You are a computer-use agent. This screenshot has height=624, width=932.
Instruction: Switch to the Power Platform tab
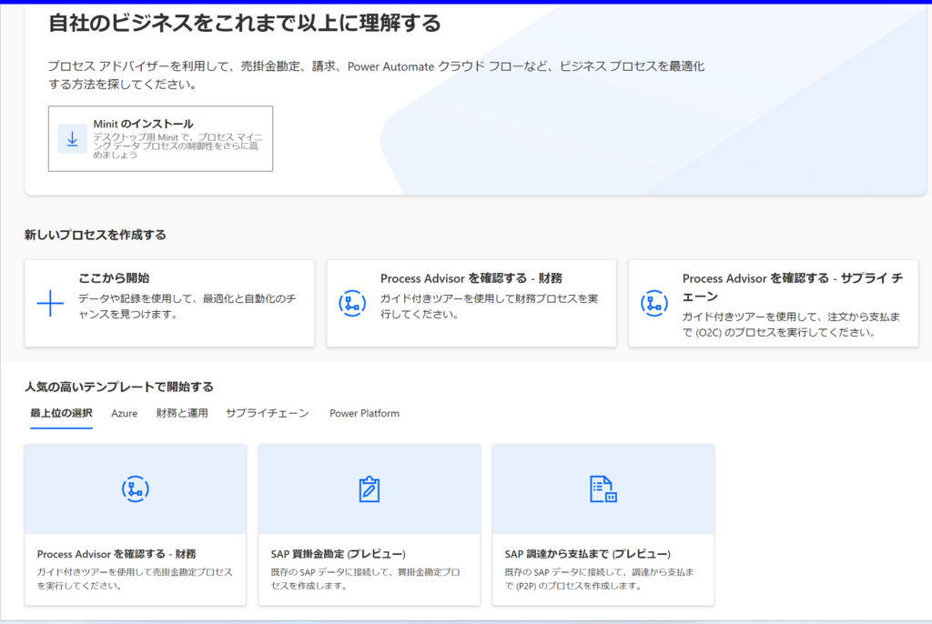[364, 413]
